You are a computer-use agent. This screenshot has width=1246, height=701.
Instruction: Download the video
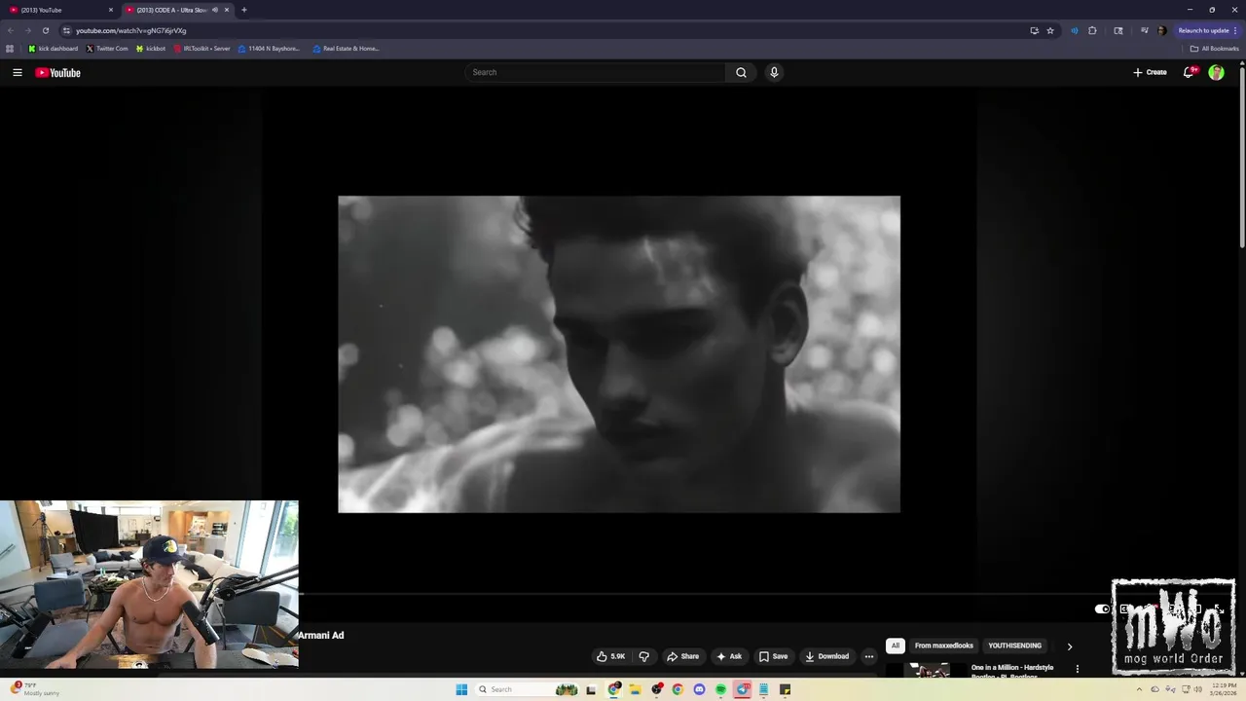pos(826,656)
